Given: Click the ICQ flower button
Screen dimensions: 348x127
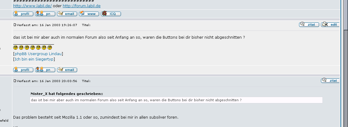Looking at the screenshot, I should [x=111, y=14].
